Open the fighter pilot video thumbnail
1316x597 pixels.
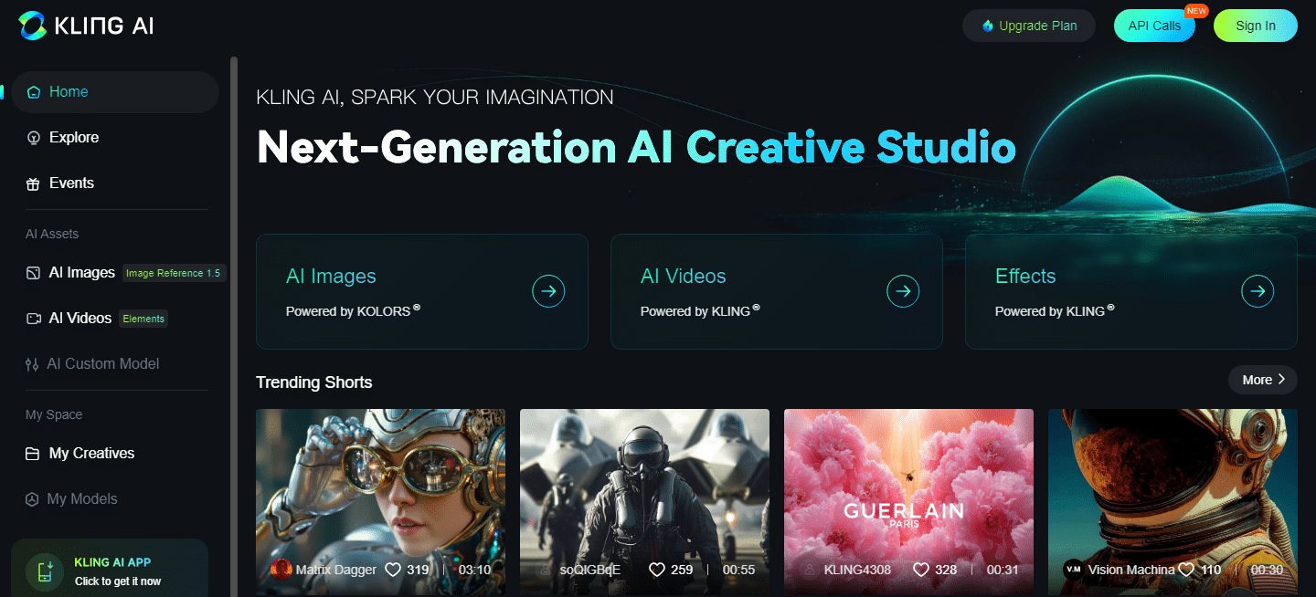(644, 502)
